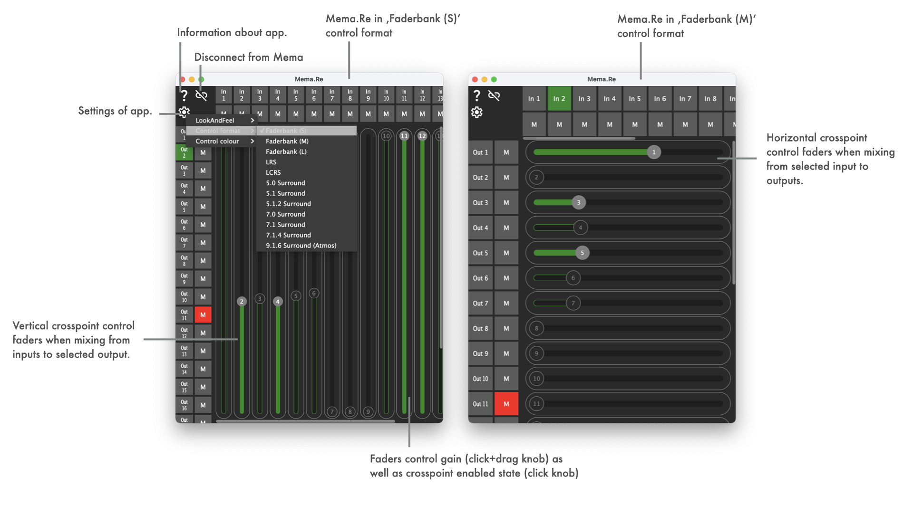Click the question mark info icon in right window
This screenshot has width=913, height=513.
click(x=476, y=95)
